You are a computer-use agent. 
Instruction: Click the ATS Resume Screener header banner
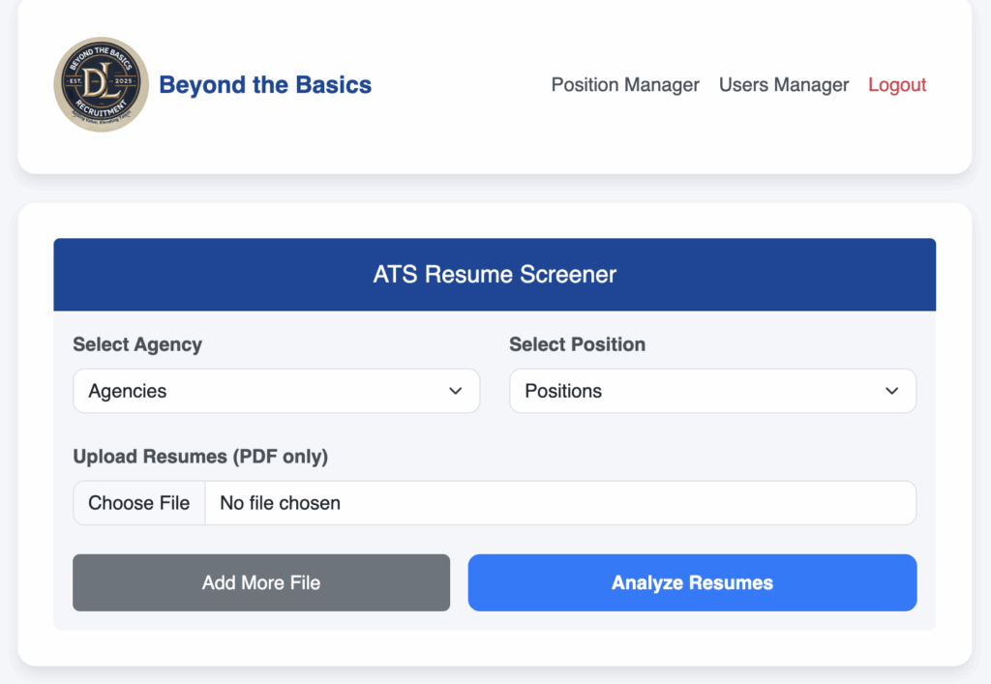(495, 275)
